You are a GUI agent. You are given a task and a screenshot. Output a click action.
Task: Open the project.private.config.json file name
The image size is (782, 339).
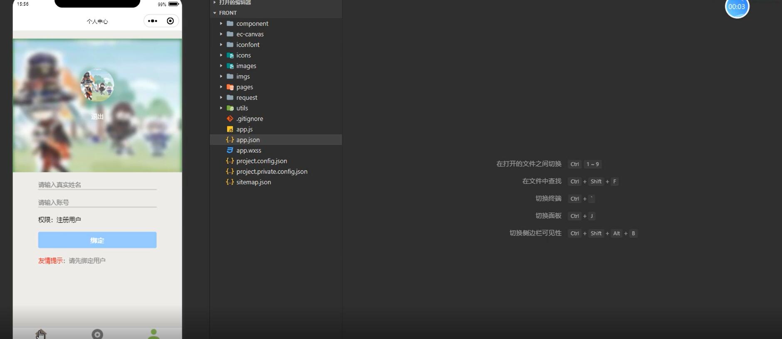[x=272, y=171]
